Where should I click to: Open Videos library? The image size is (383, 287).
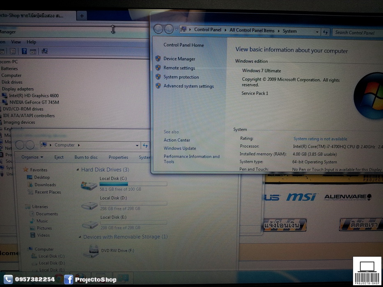coord(44,235)
